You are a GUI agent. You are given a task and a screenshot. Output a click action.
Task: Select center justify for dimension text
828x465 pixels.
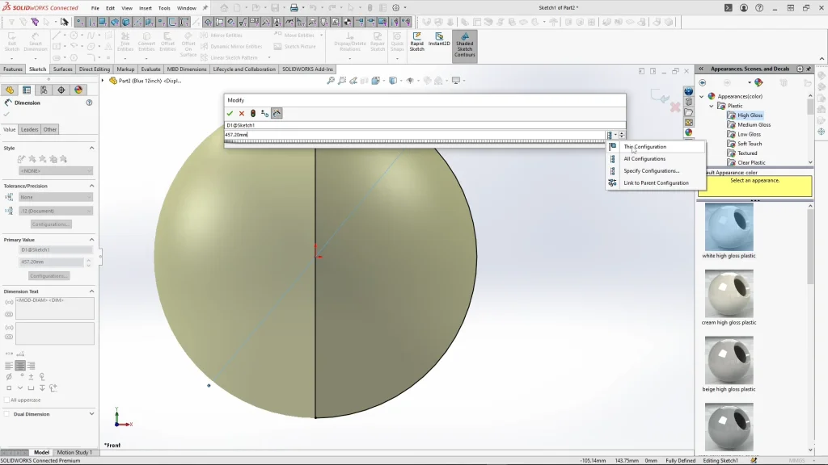click(x=20, y=366)
